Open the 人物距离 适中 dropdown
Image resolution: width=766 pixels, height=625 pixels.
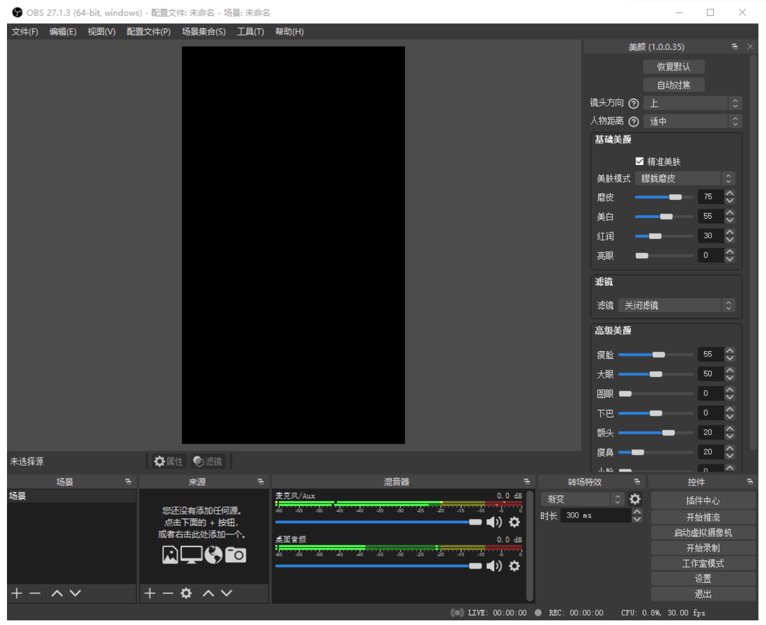pyautogui.click(x=693, y=121)
